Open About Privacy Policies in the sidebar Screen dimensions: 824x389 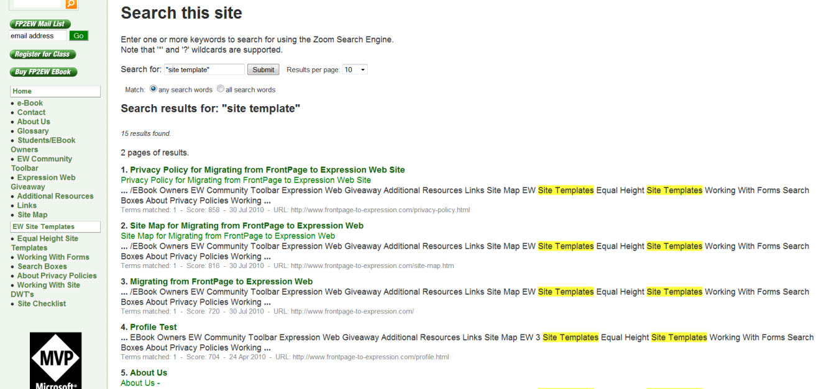(x=57, y=275)
